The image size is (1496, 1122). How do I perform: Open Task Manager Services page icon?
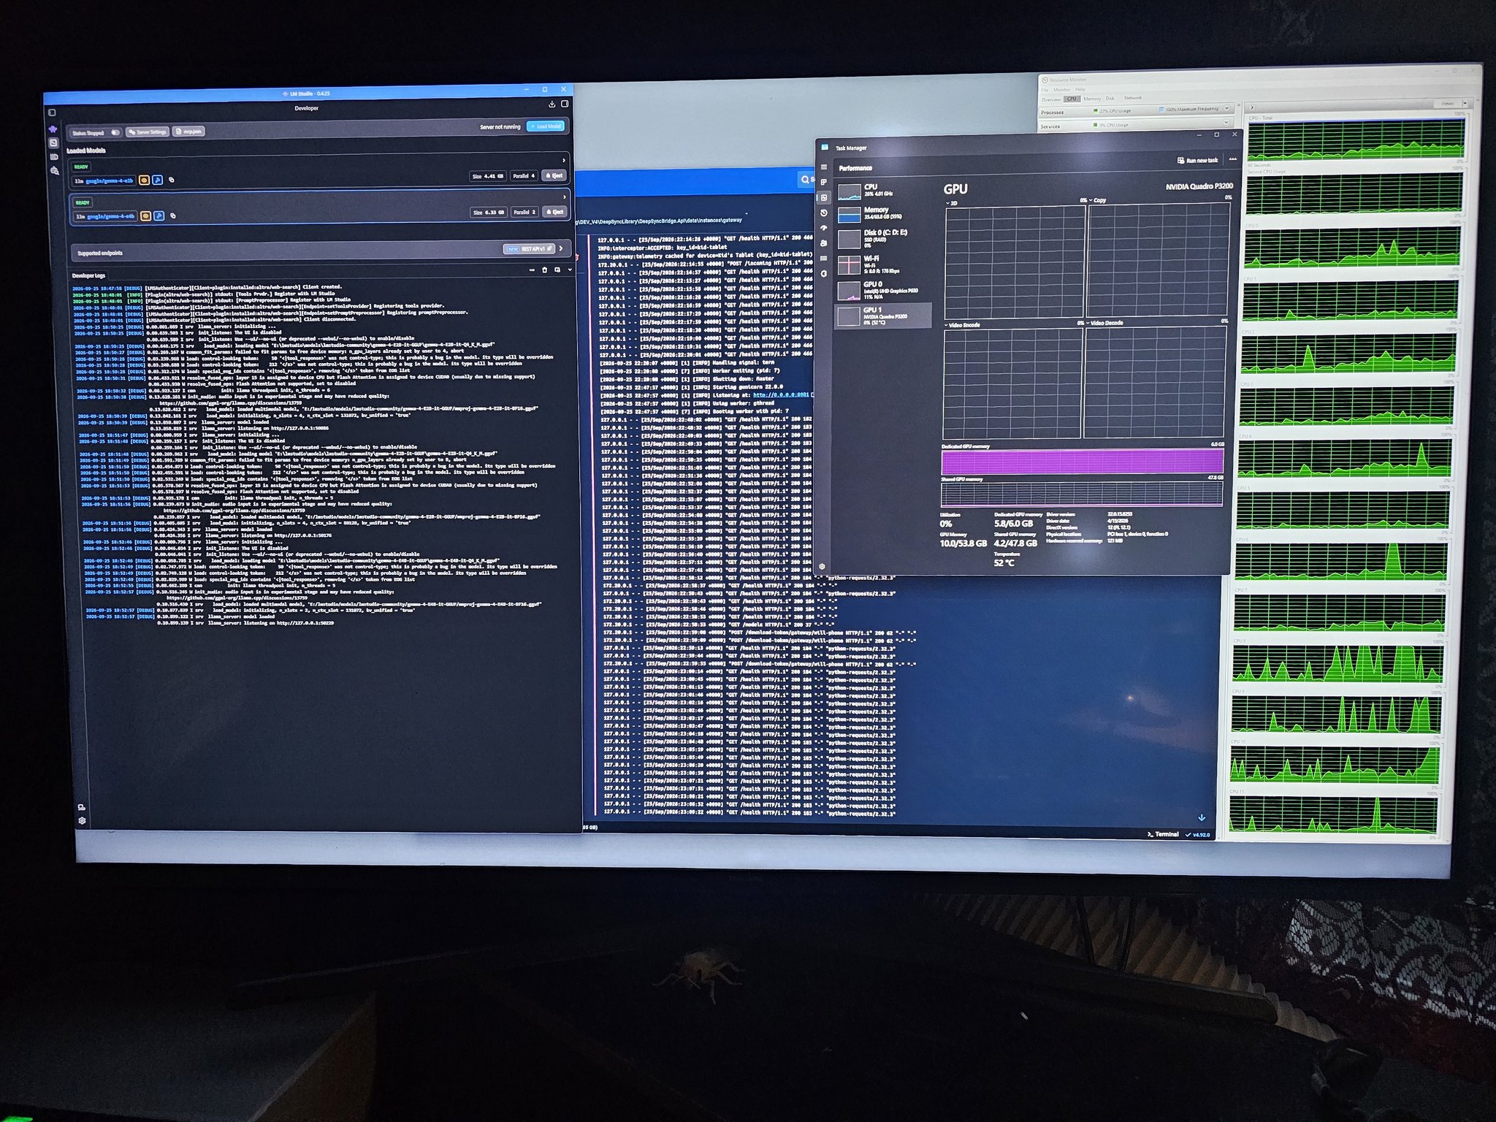pyautogui.click(x=824, y=274)
